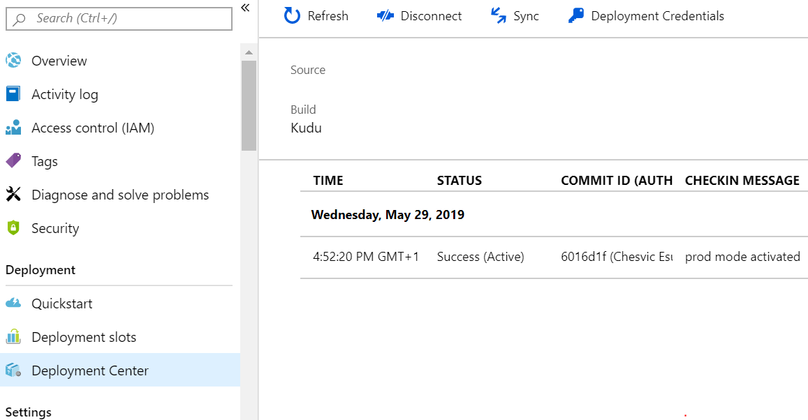Click the 'Settings' section heading

coord(29,412)
